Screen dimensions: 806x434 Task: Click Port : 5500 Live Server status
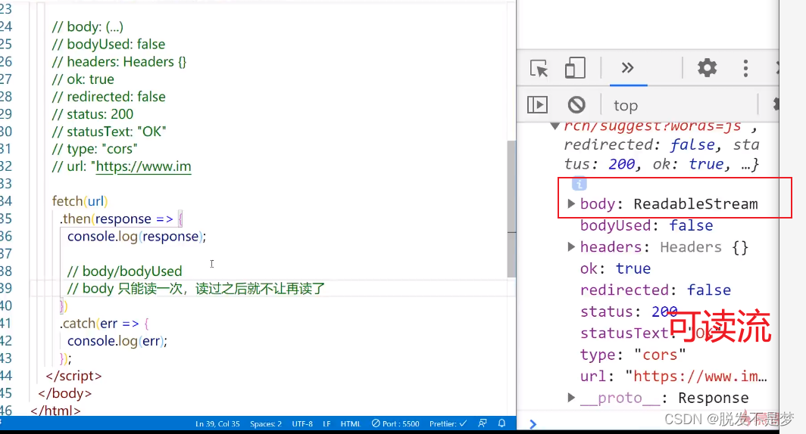click(x=395, y=423)
